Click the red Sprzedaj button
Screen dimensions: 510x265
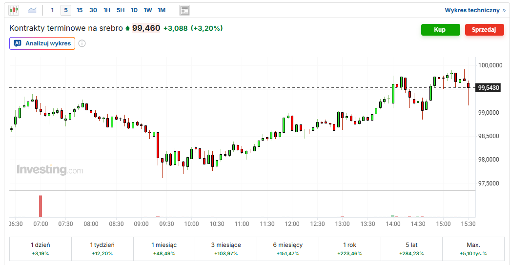[x=484, y=30]
